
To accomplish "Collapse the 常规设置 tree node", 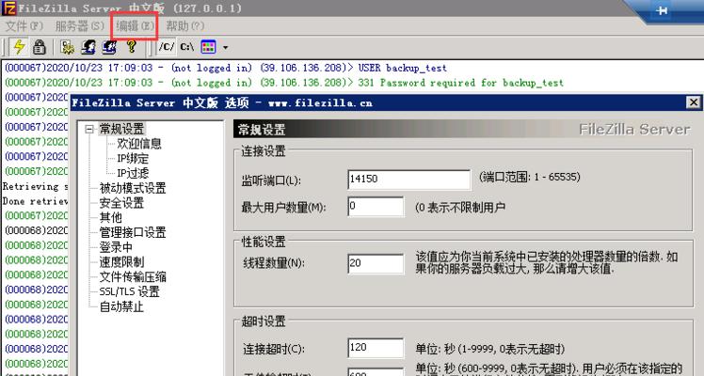I will [89, 130].
